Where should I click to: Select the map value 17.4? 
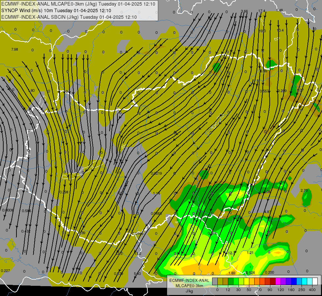pos(262,11)
